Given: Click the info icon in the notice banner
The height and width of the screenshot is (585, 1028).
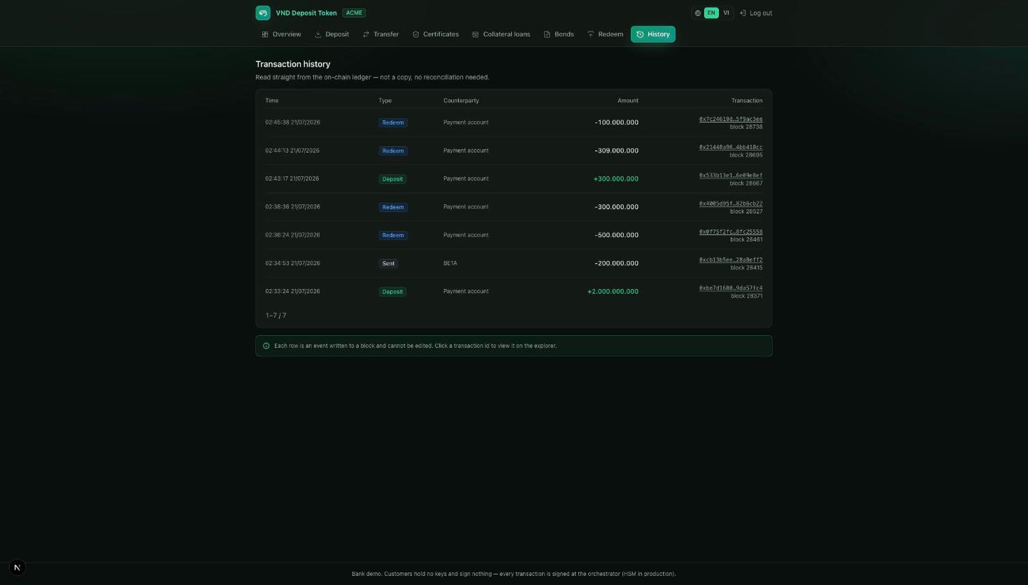Looking at the screenshot, I should 266,346.
